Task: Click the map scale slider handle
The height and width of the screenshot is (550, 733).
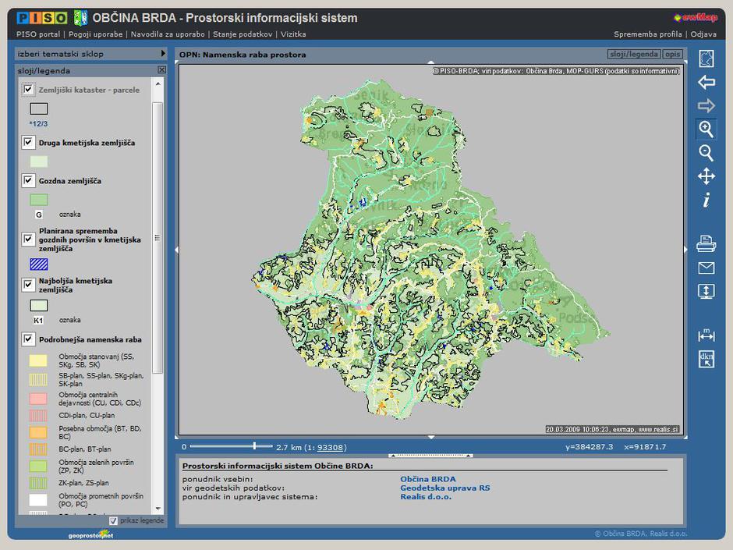Action: click(254, 446)
